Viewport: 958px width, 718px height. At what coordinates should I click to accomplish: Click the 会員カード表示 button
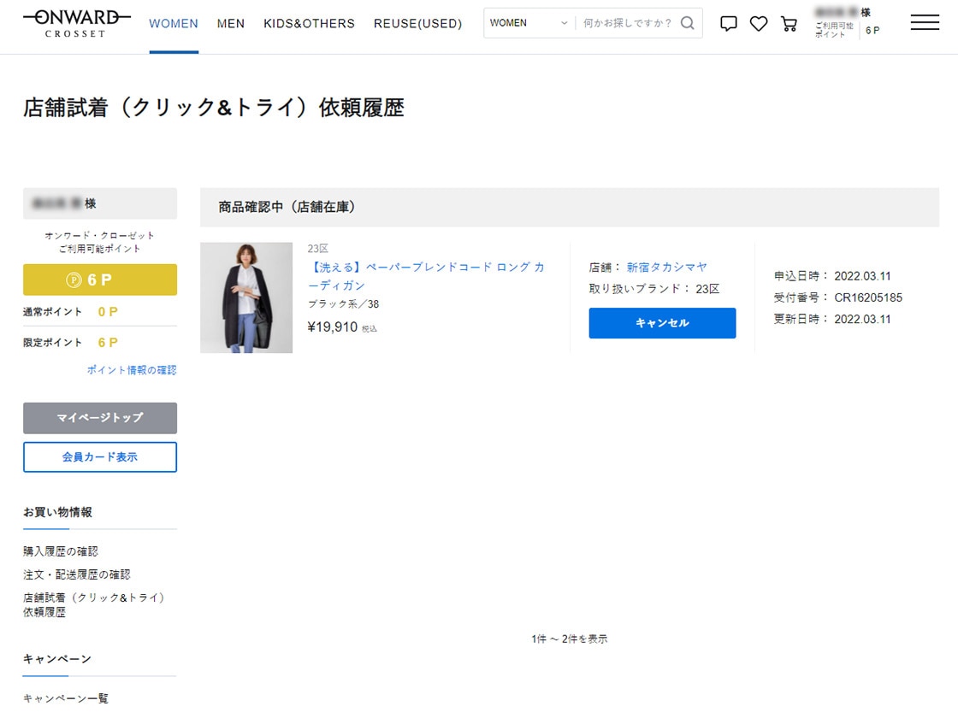point(99,456)
